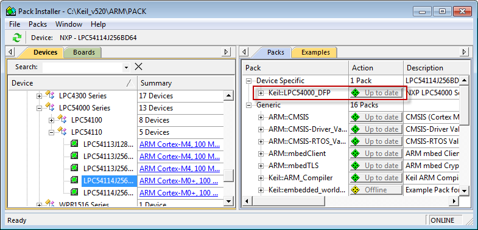This screenshot has height=230, width=478.
Task: Click green diamond icon for ARM::CMSIS
Action: tap(355, 117)
